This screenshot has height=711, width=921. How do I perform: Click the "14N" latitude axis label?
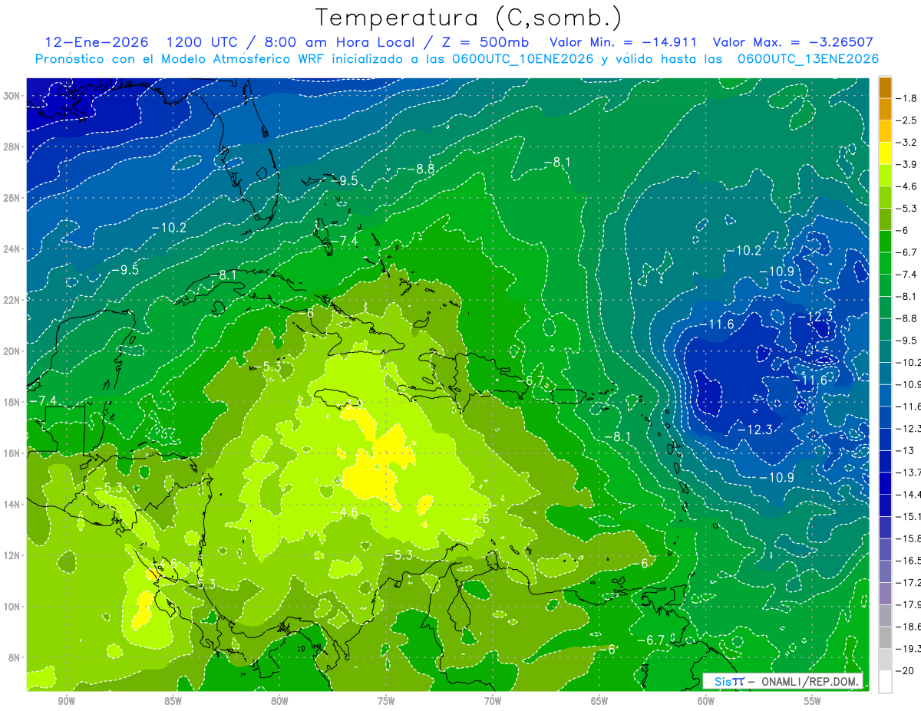13,505
